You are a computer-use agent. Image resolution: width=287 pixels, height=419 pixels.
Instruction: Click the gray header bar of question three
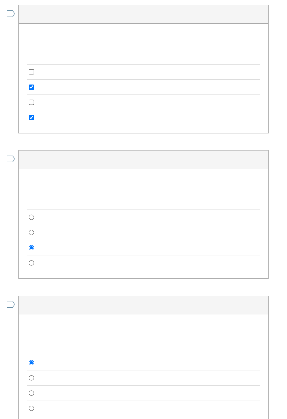tap(143, 305)
